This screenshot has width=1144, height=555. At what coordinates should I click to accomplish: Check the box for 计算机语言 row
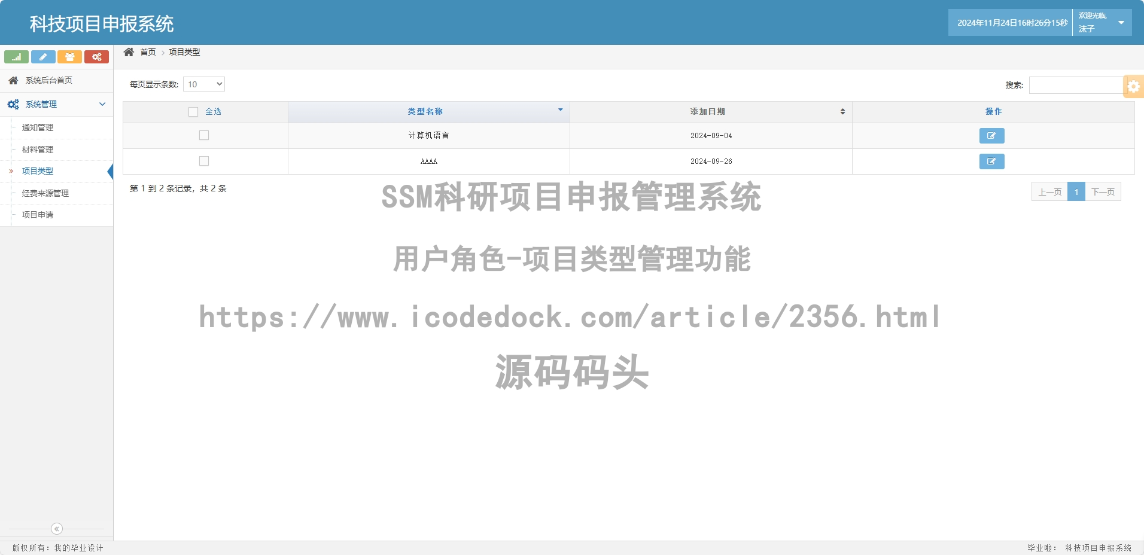204,135
